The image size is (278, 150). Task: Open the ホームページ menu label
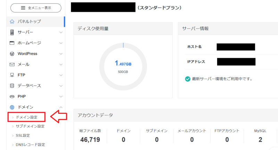pos(29,43)
